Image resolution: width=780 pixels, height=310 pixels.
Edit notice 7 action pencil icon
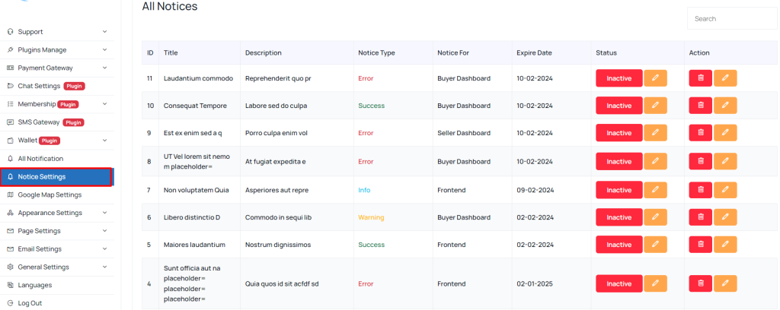point(725,189)
